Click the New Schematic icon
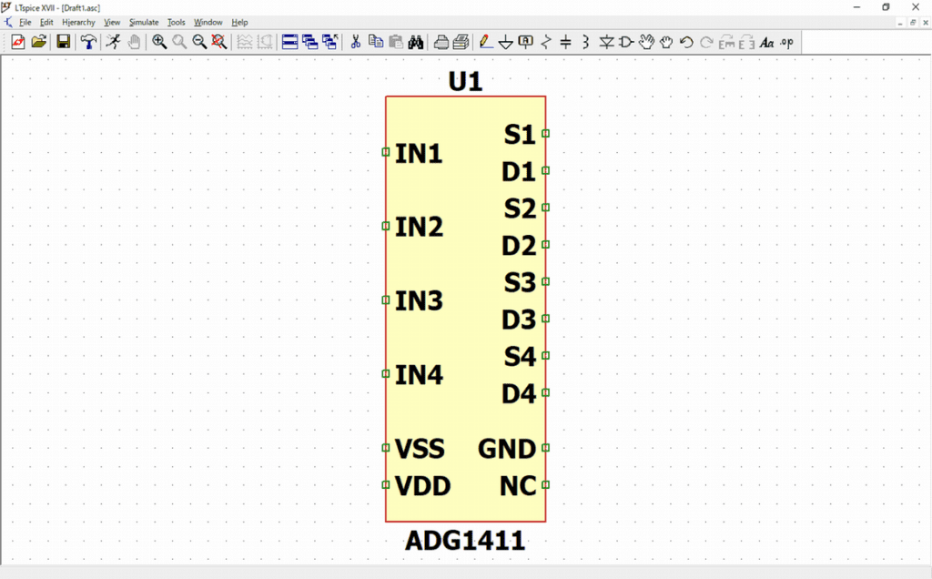The height and width of the screenshot is (579, 932). [18, 42]
